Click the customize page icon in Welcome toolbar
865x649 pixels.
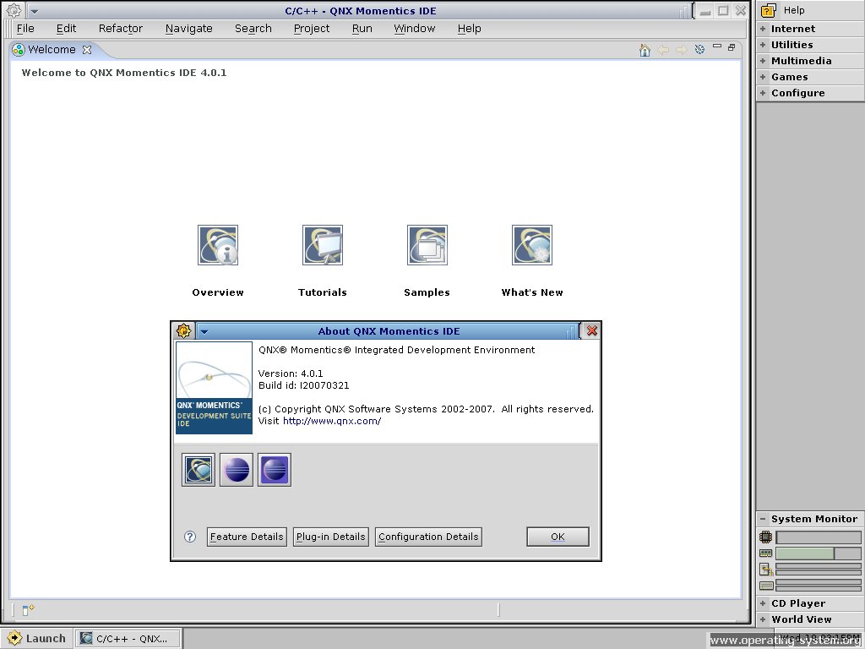tap(699, 50)
